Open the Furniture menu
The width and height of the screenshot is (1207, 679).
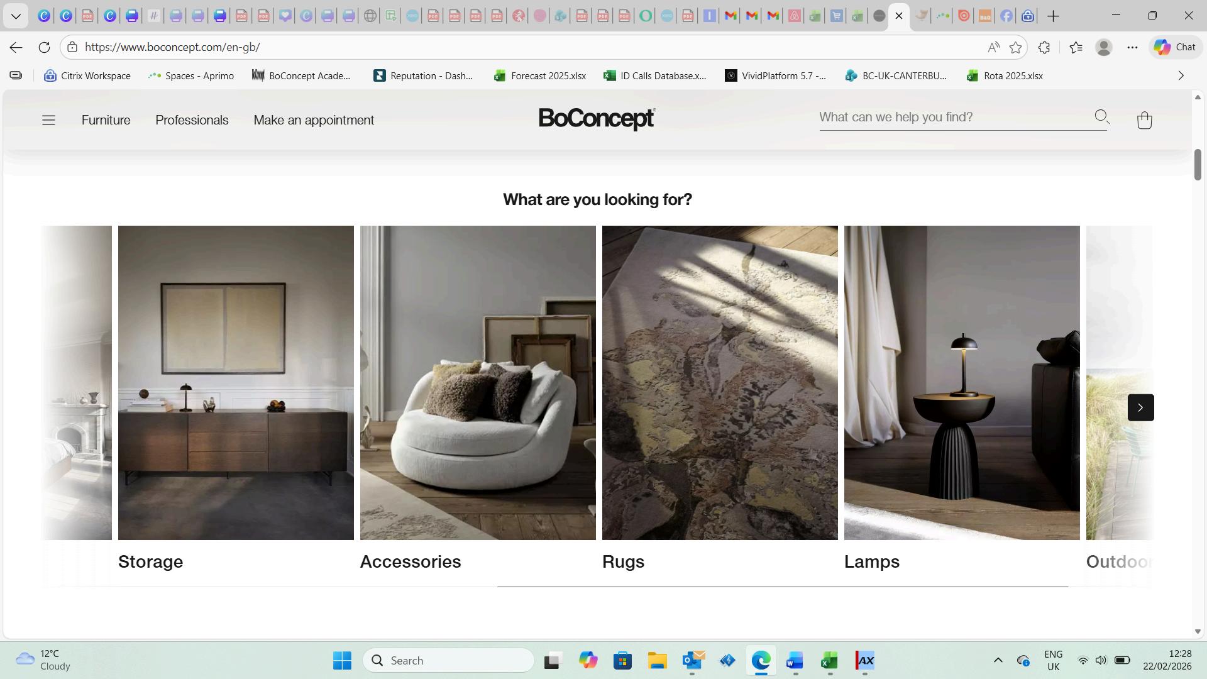(x=106, y=120)
